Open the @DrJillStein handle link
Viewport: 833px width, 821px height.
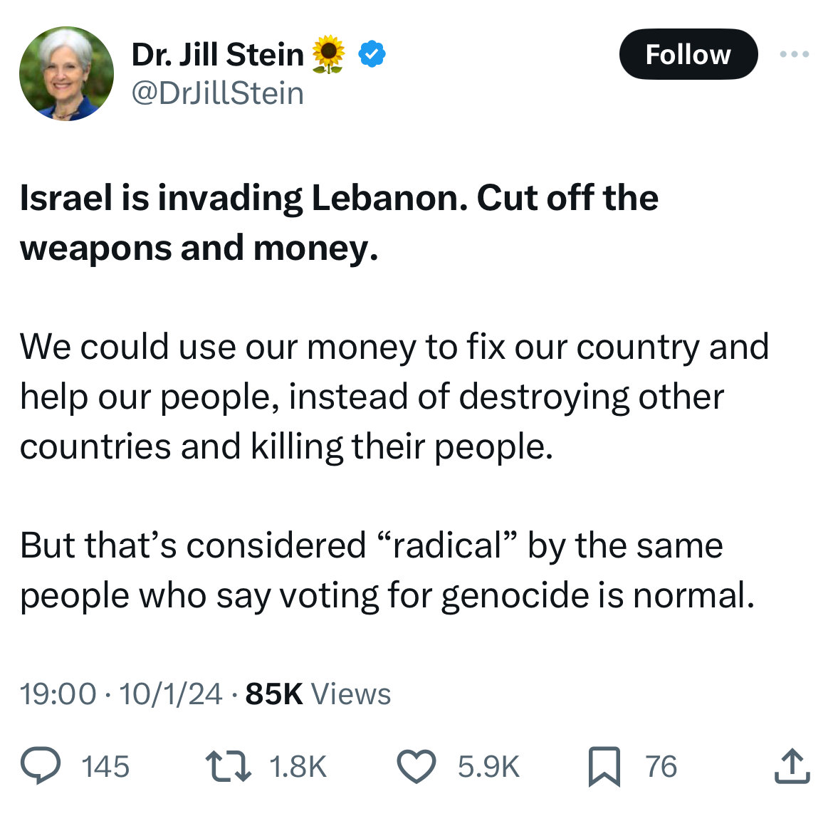pyautogui.click(x=217, y=93)
